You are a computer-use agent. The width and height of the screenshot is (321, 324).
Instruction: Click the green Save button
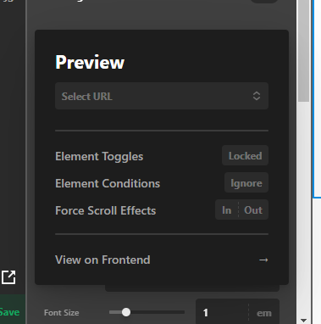click(10, 312)
